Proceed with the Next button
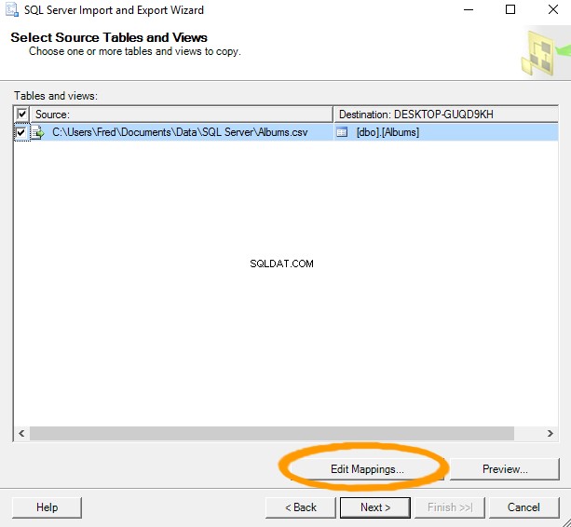Image resolution: width=571 pixels, height=527 pixels. [375, 507]
